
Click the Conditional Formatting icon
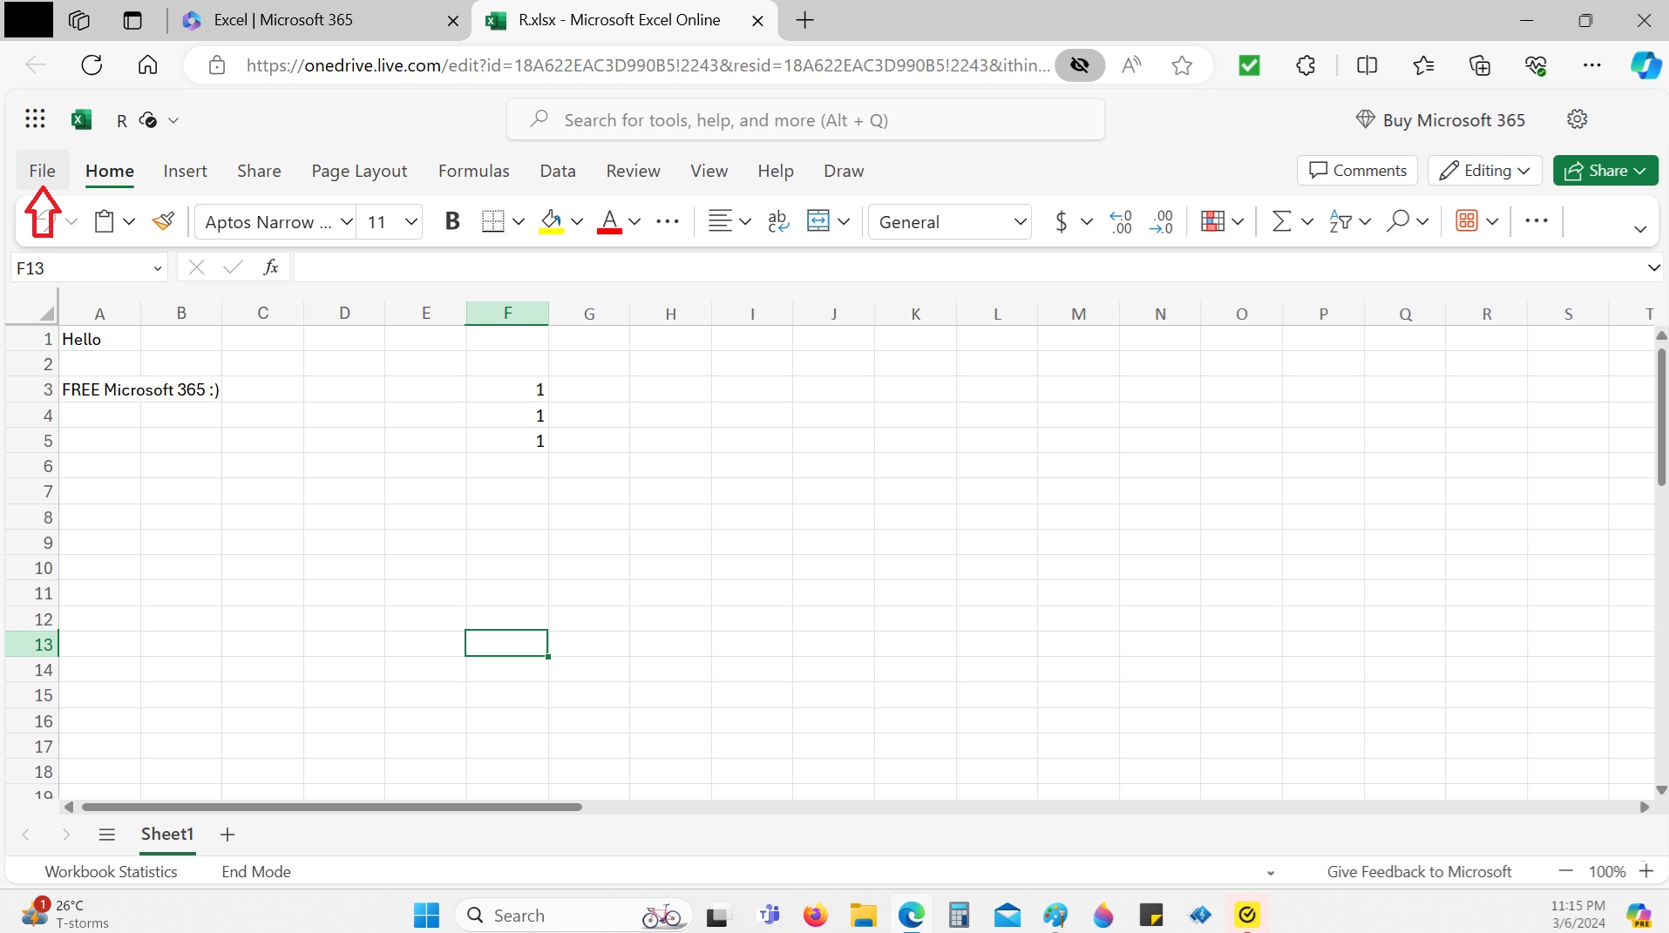coord(1212,221)
